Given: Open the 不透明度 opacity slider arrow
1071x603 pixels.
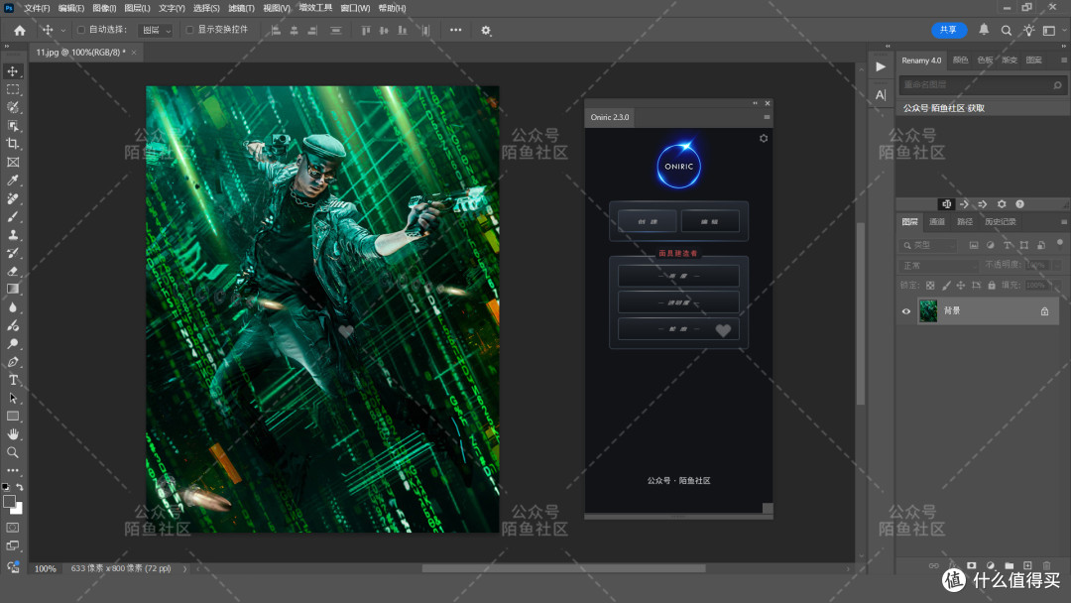Looking at the screenshot, I should [x=1057, y=265].
